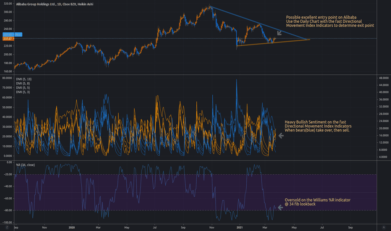Click the Z icon at bottom-left corner

(x=7, y=228)
